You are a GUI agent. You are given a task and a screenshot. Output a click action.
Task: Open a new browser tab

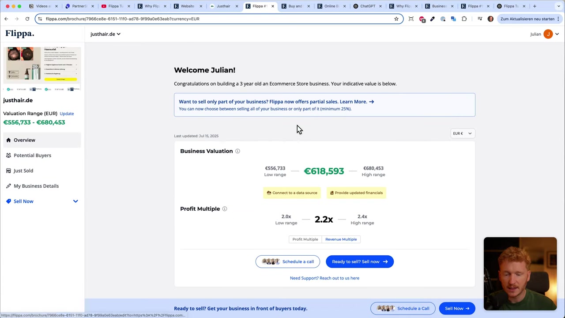(535, 6)
